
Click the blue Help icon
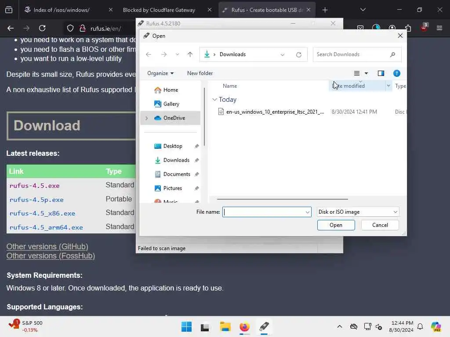(397, 73)
